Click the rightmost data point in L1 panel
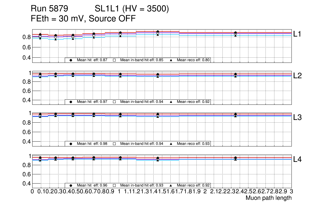Image resolution: width=324 pixels, height=209 pixels. pos(235,33)
